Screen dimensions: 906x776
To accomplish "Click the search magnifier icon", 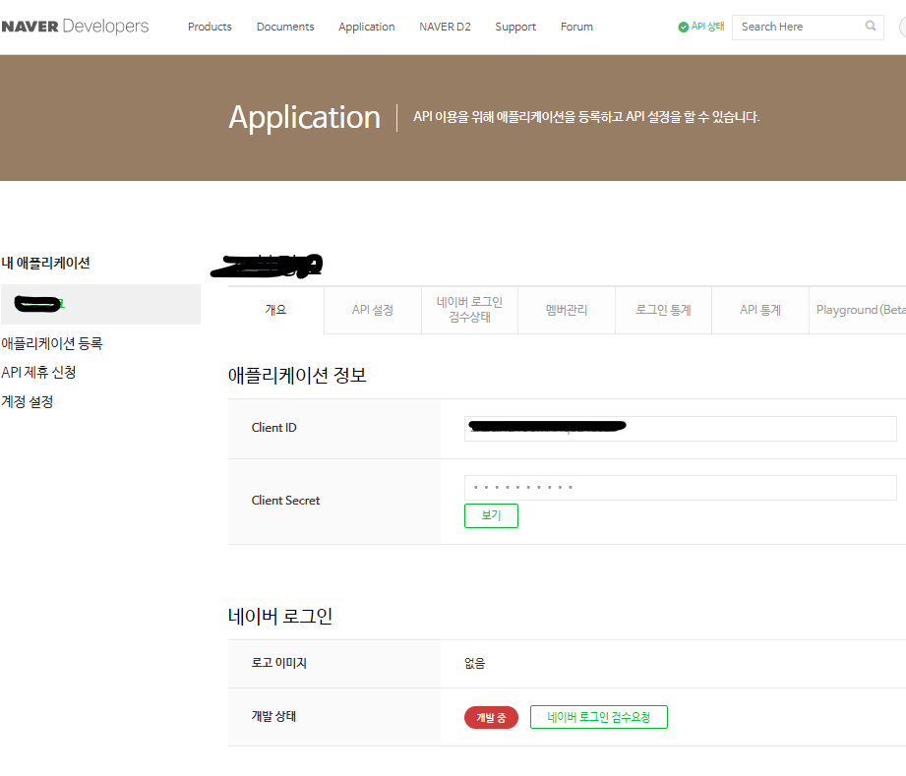I will click(871, 26).
